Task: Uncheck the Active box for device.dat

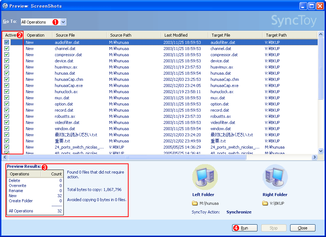Action: point(7,61)
